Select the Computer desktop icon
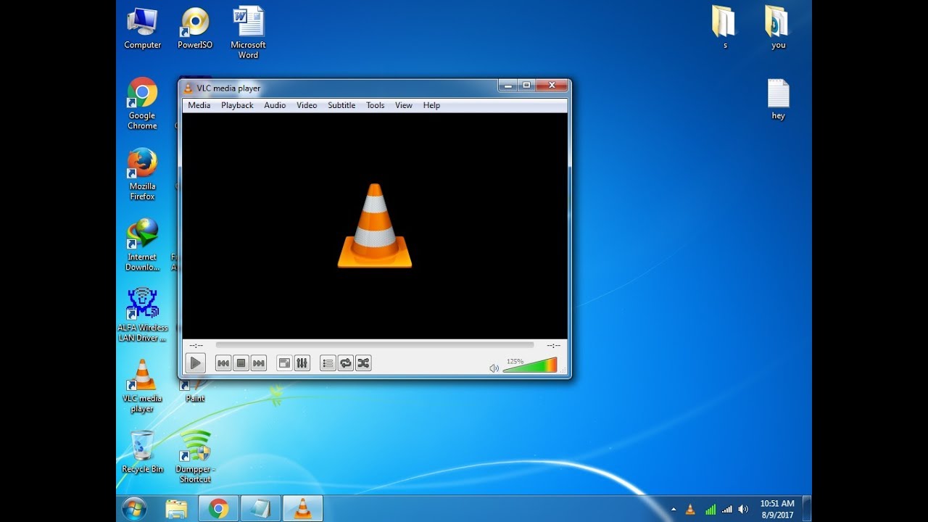This screenshot has height=522, width=928. point(142,28)
